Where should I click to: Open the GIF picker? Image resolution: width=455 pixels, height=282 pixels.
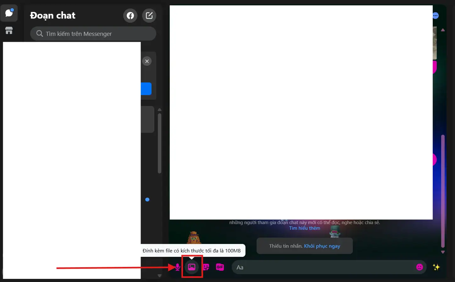pos(220,267)
